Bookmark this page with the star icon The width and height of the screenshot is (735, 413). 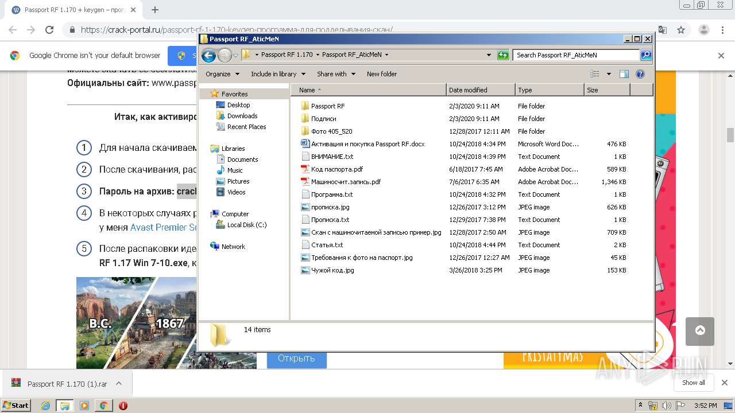coord(681,30)
